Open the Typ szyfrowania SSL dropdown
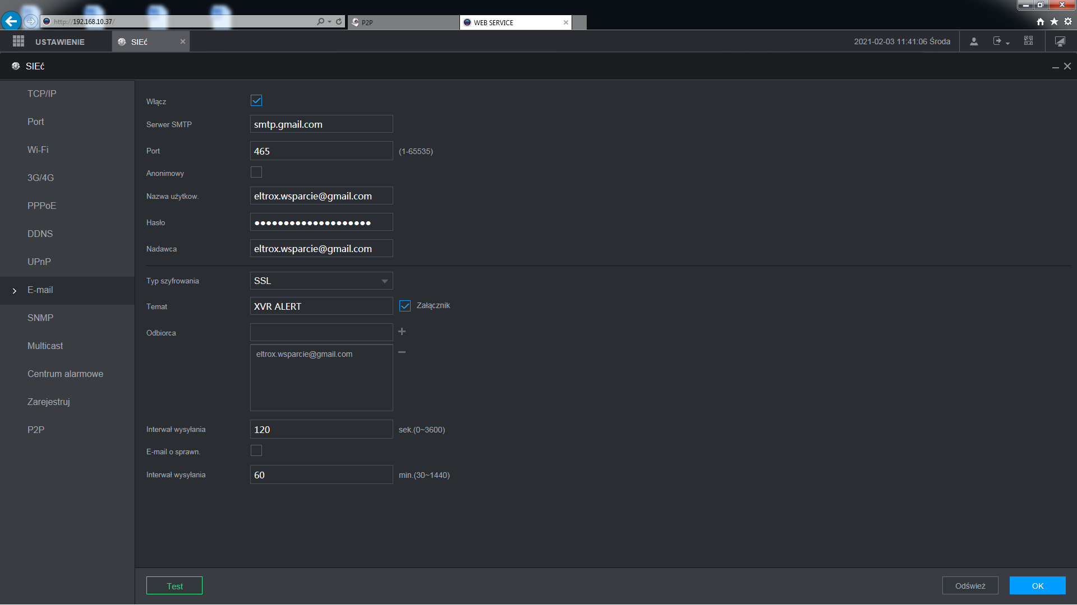 (x=321, y=281)
